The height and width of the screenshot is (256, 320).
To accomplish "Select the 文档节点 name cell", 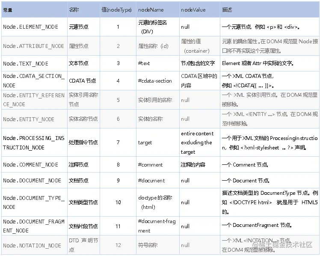I will (x=84, y=181).
